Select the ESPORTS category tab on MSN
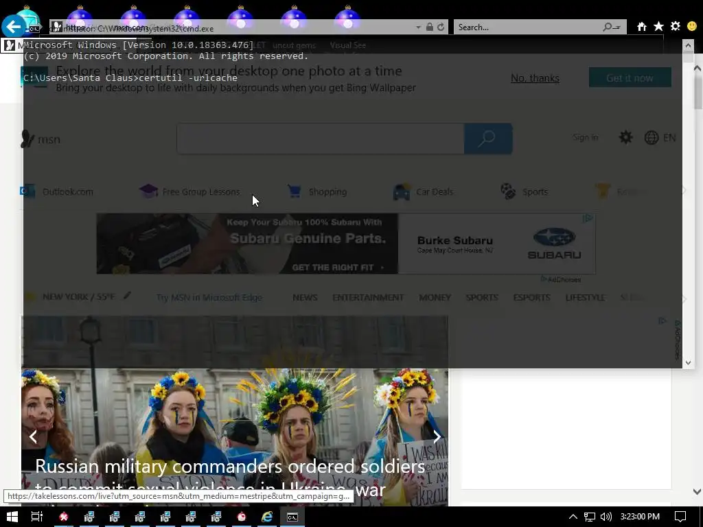Viewport: 703px width, 527px height. pos(532,298)
